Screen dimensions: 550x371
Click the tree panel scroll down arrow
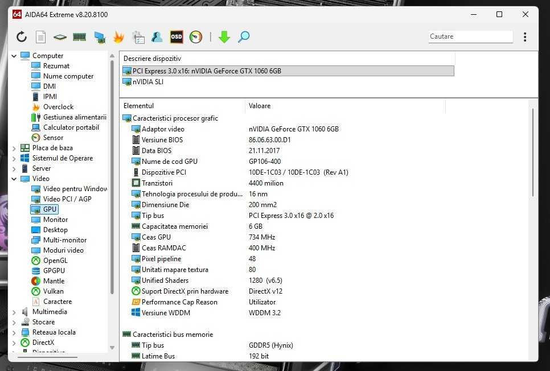[x=112, y=348]
